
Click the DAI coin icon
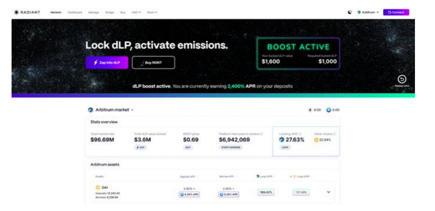98,188
